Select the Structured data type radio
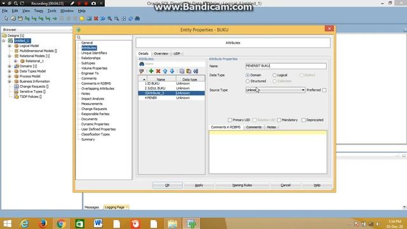The image size is (407, 229). click(247, 81)
